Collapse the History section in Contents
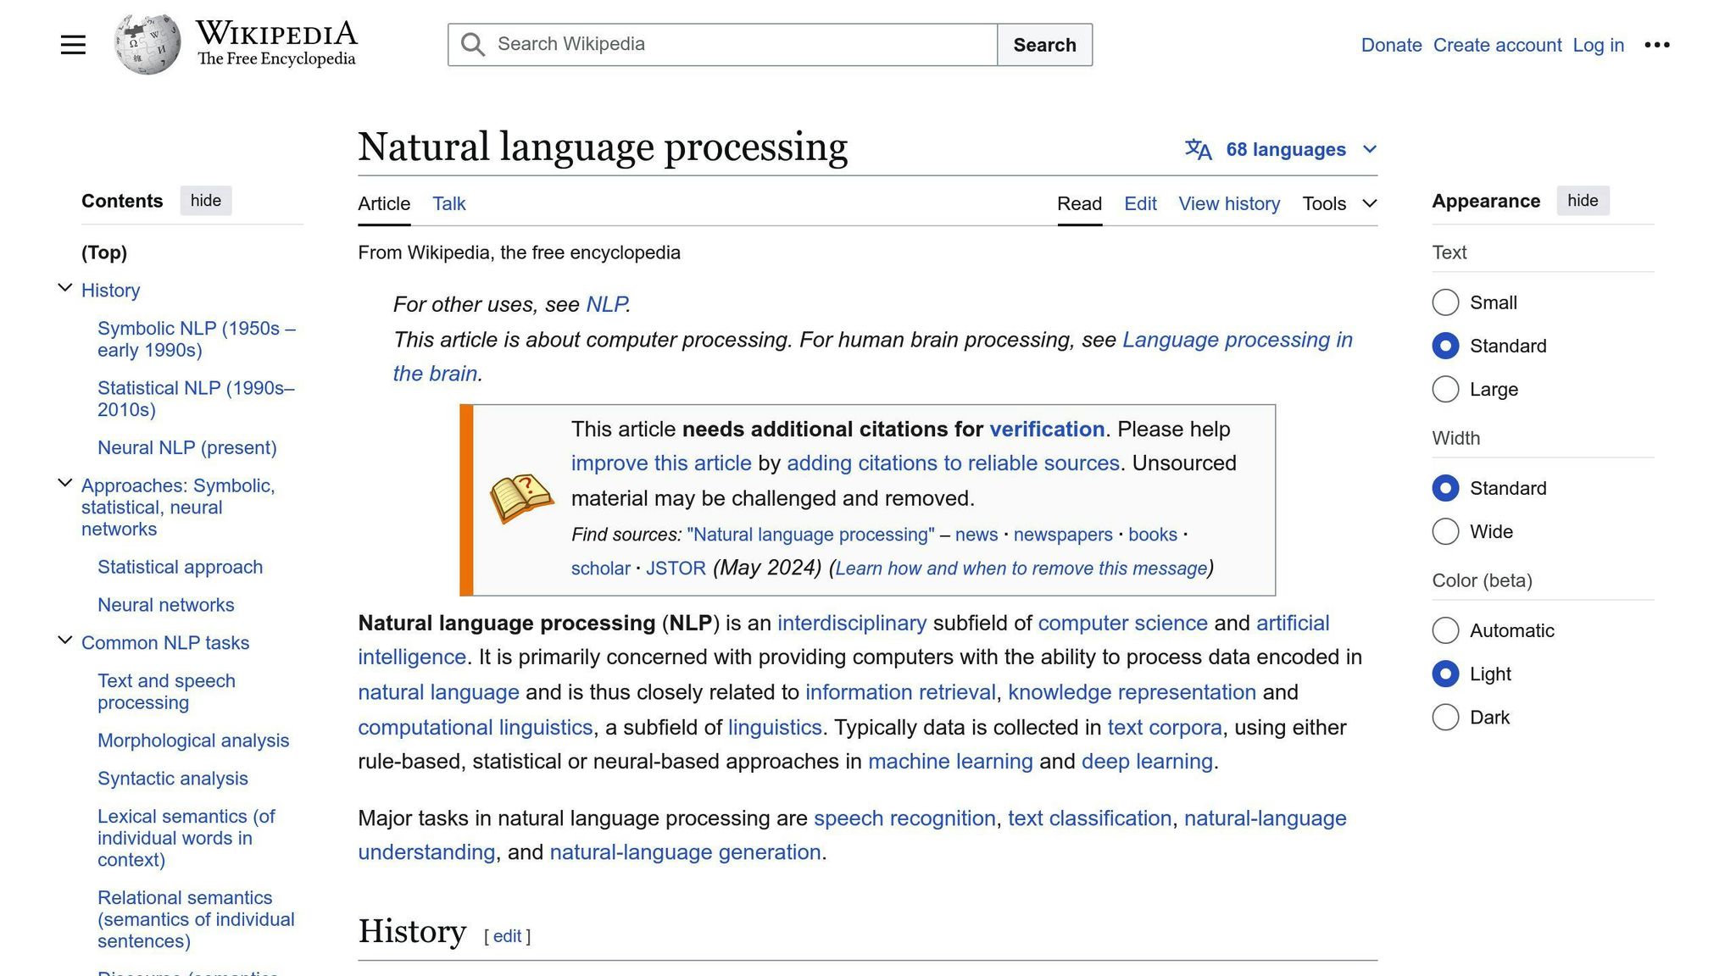The width and height of the screenshot is (1736, 976). [x=64, y=287]
